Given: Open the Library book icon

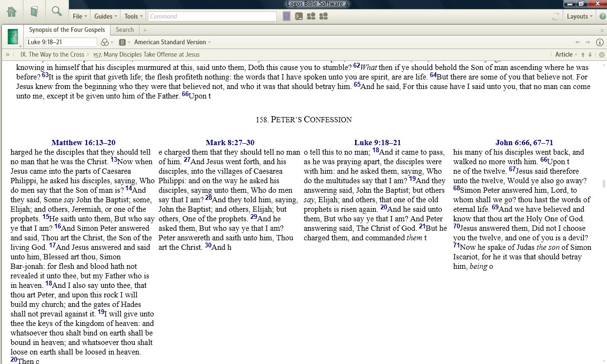Looking at the screenshot, I should pyautogui.click(x=34, y=10).
